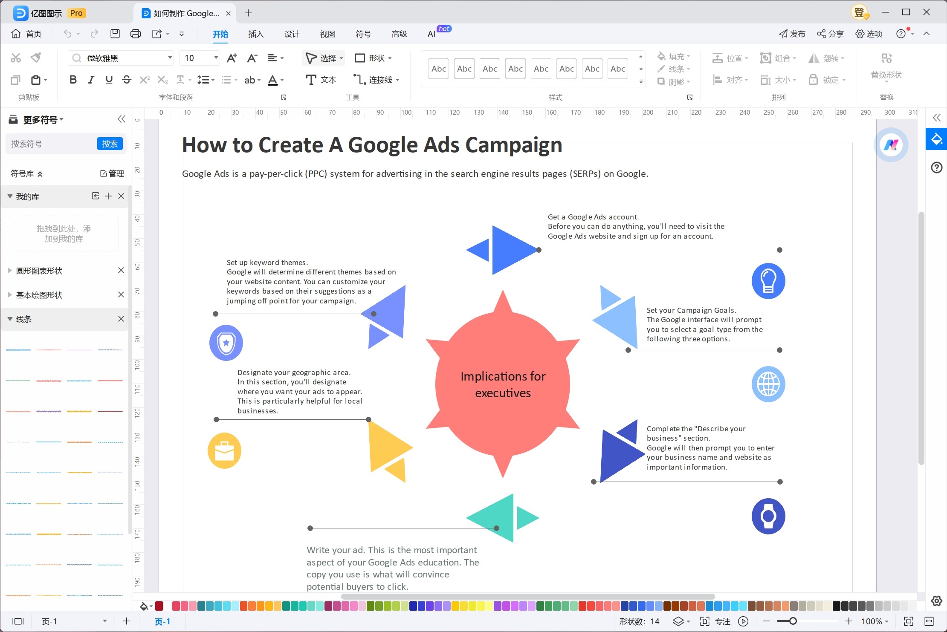Image resolution: width=947 pixels, height=632 pixels.
Task: Open the Connector tool dropdown
Action: (397, 80)
